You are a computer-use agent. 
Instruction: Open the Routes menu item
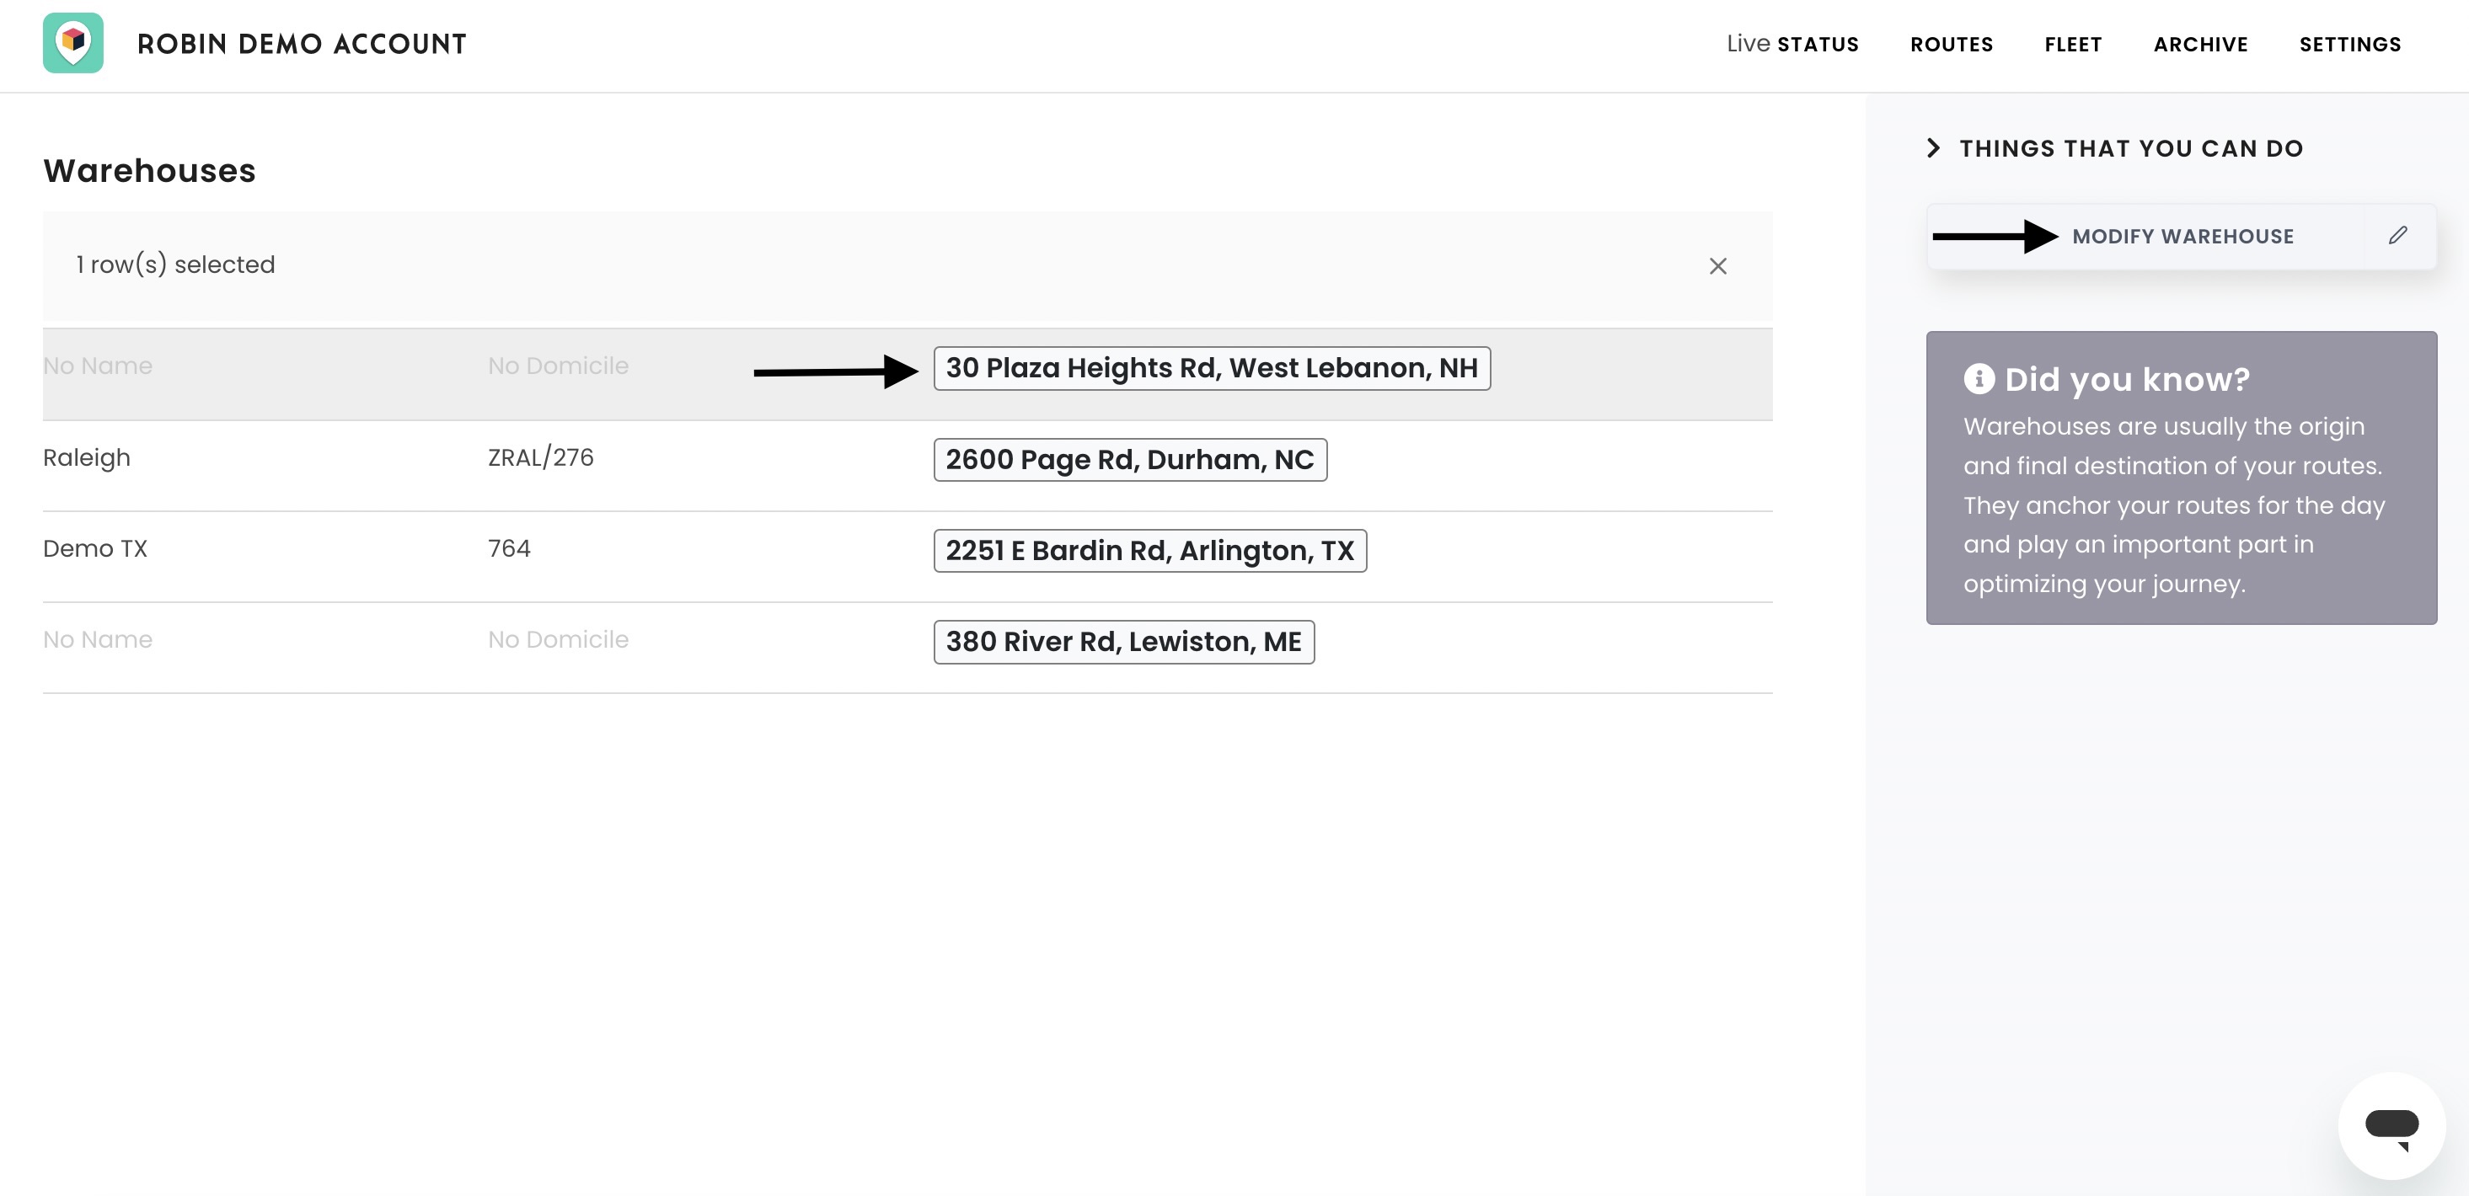pyautogui.click(x=1952, y=44)
